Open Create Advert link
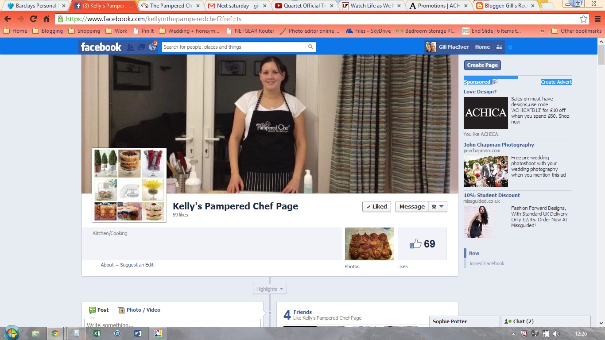 tap(556, 82)
